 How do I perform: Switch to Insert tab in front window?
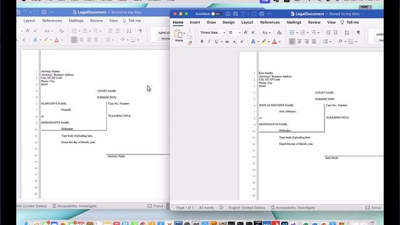194,22
